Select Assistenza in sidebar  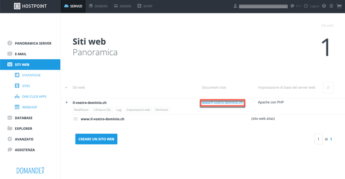coord(30,150)
